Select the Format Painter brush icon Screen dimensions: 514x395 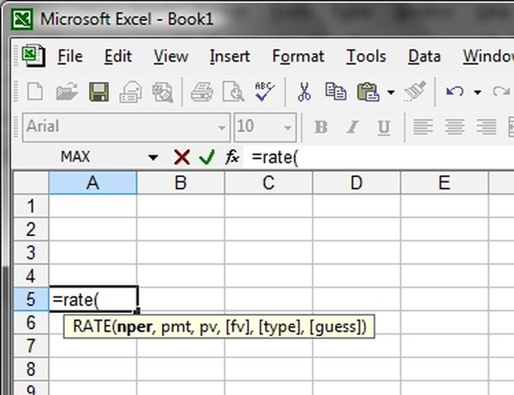(x=415, y=91)
